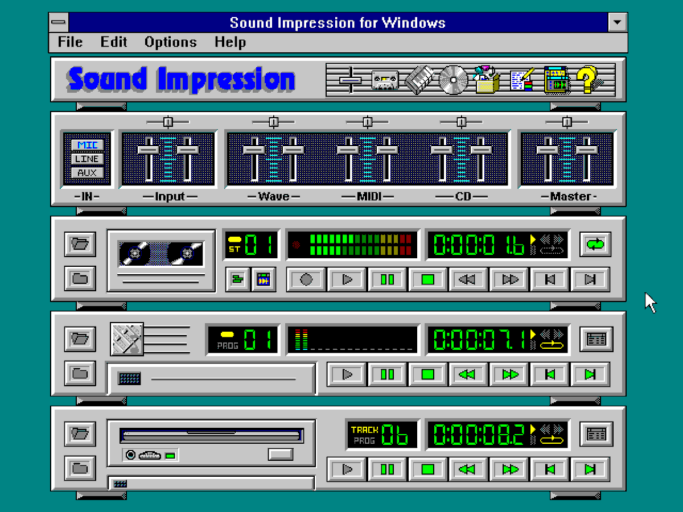Open the Help menu
The width and height of the screenshot is (683, 512).
pyautogui.click(x=230, y=42)
